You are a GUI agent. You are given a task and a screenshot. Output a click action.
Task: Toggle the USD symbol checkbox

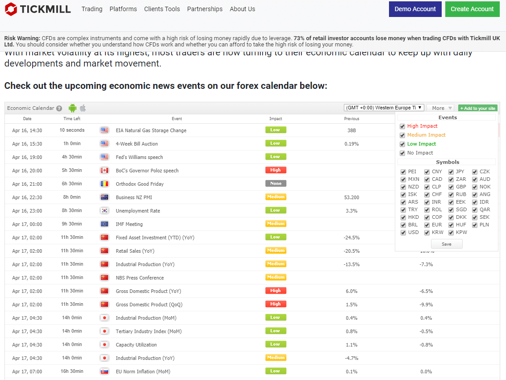pyautogui.click(x=403, y=233)
